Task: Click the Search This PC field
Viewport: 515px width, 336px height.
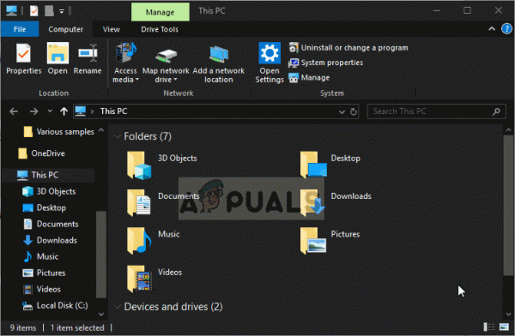Action: pos(436,111)
